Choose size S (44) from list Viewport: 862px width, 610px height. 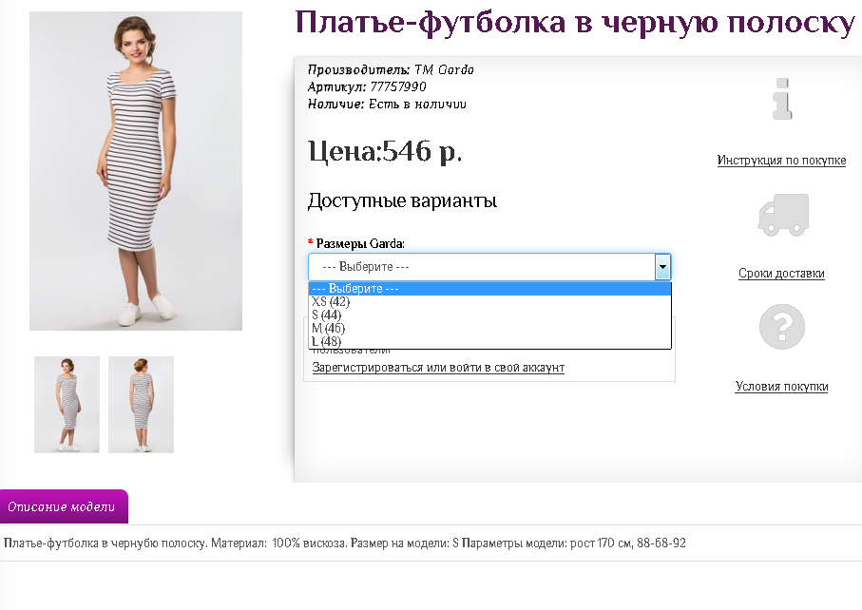point(327,315)
